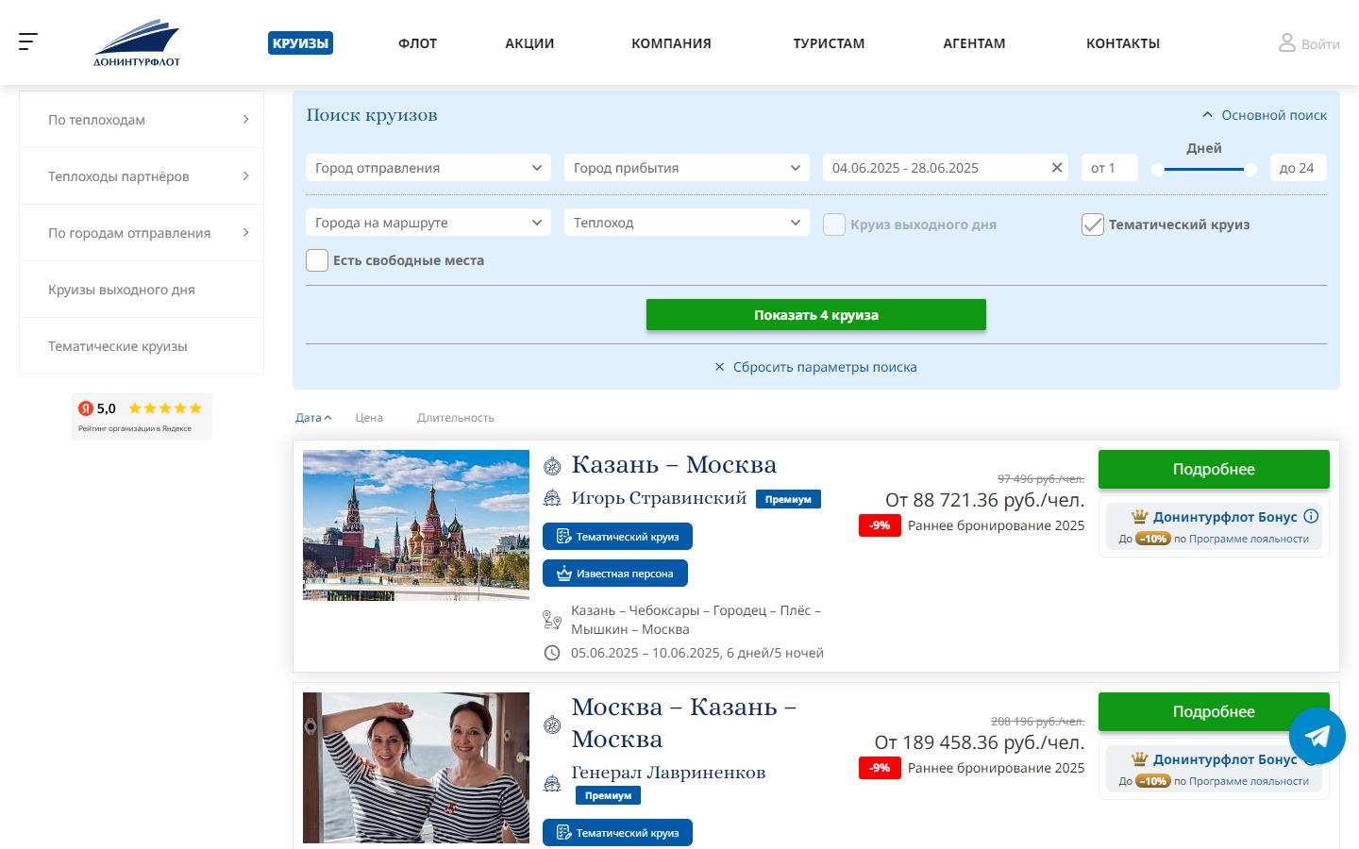
Task: Clear the date range with X icon
Action: 1057,168
